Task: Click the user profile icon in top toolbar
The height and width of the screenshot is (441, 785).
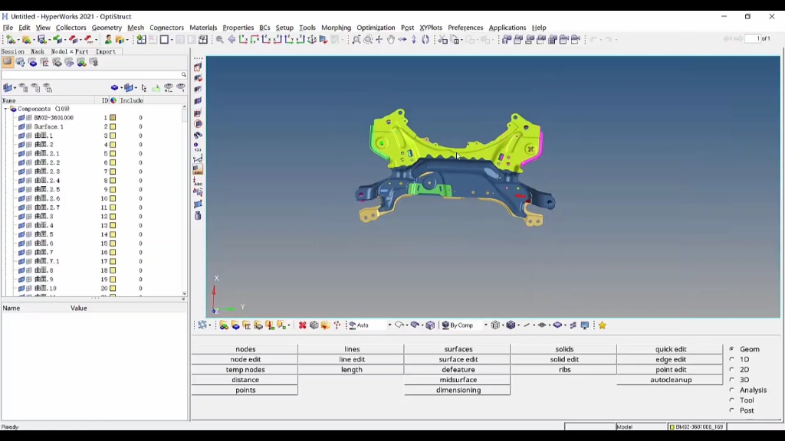Action: click(x=108, y=40)
